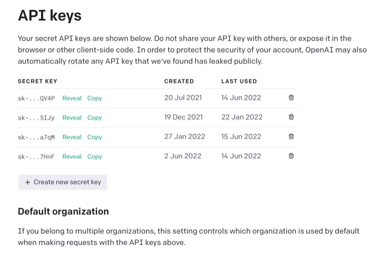387x256 pixels.
Task: Click Copy next to sk-...7HnF
Action: (x=94, y=156)
